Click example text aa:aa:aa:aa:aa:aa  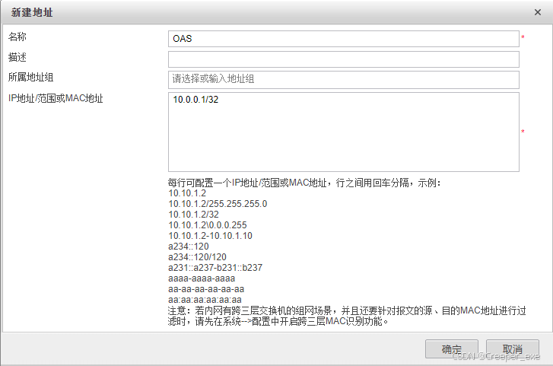(x=205, y=300)
